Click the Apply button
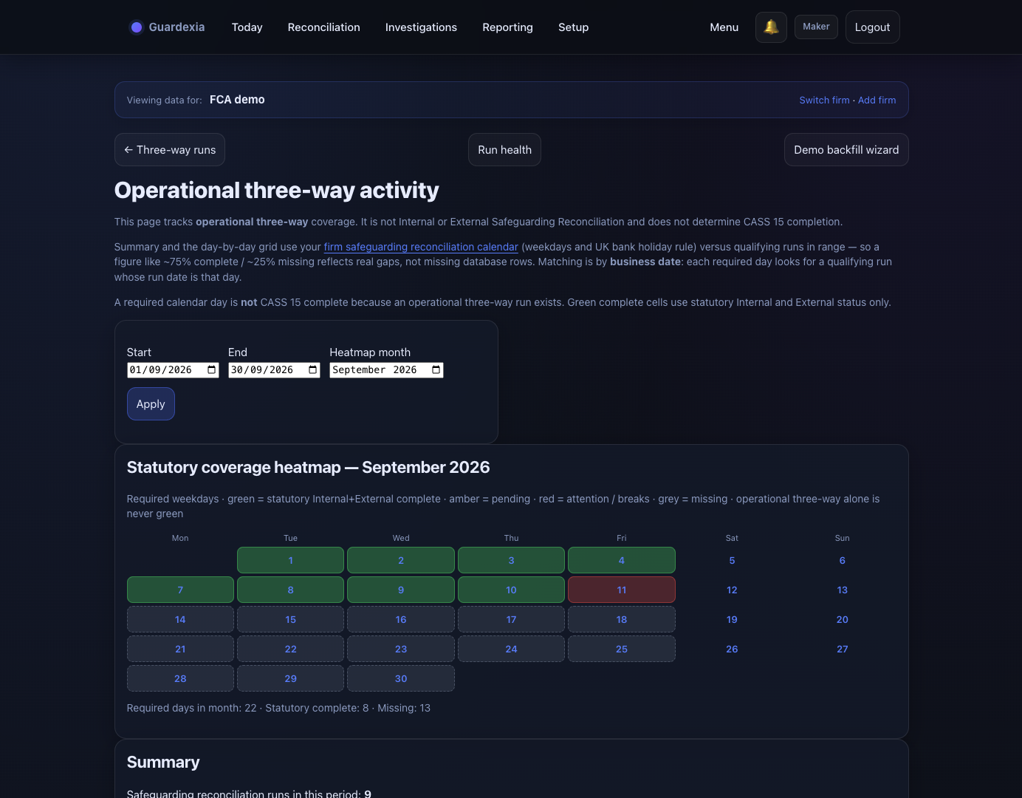 [x=151, y=404]
